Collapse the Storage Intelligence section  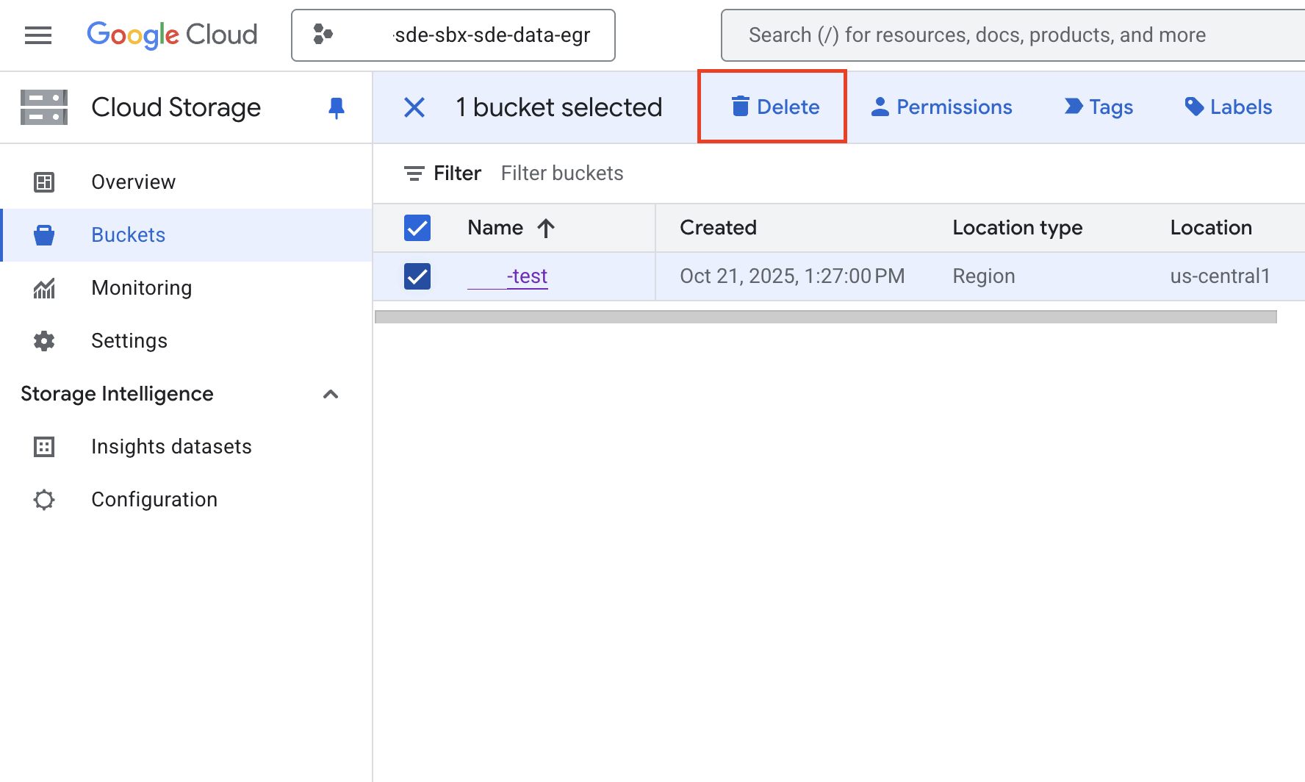(x=331, y=394)
